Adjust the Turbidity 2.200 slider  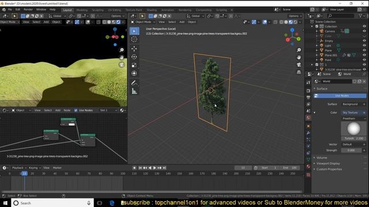point(353,139)
